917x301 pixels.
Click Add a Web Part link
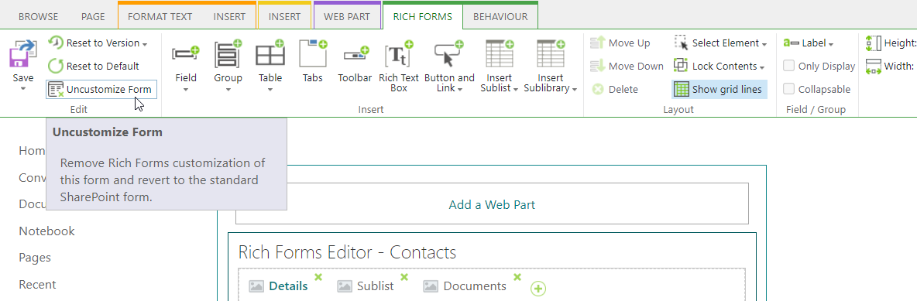[492, 204]
